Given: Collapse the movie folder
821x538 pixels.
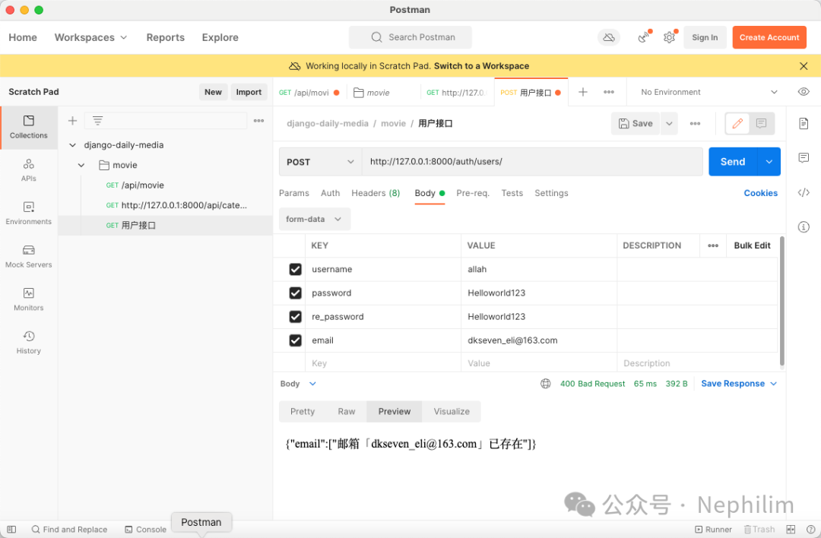Looking at the screenshot, I should point(81,165).
